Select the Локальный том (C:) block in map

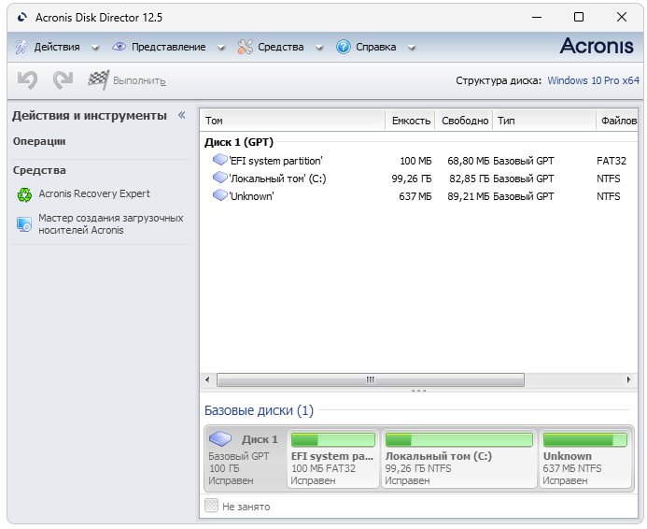pyautogui.click(x=458, y=459)
